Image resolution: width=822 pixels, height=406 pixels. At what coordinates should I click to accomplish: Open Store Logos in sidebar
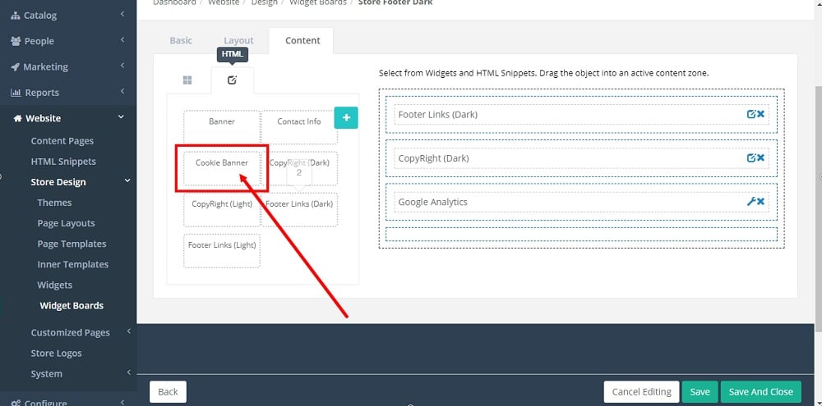pyautogui.click(x=56, y=354)
